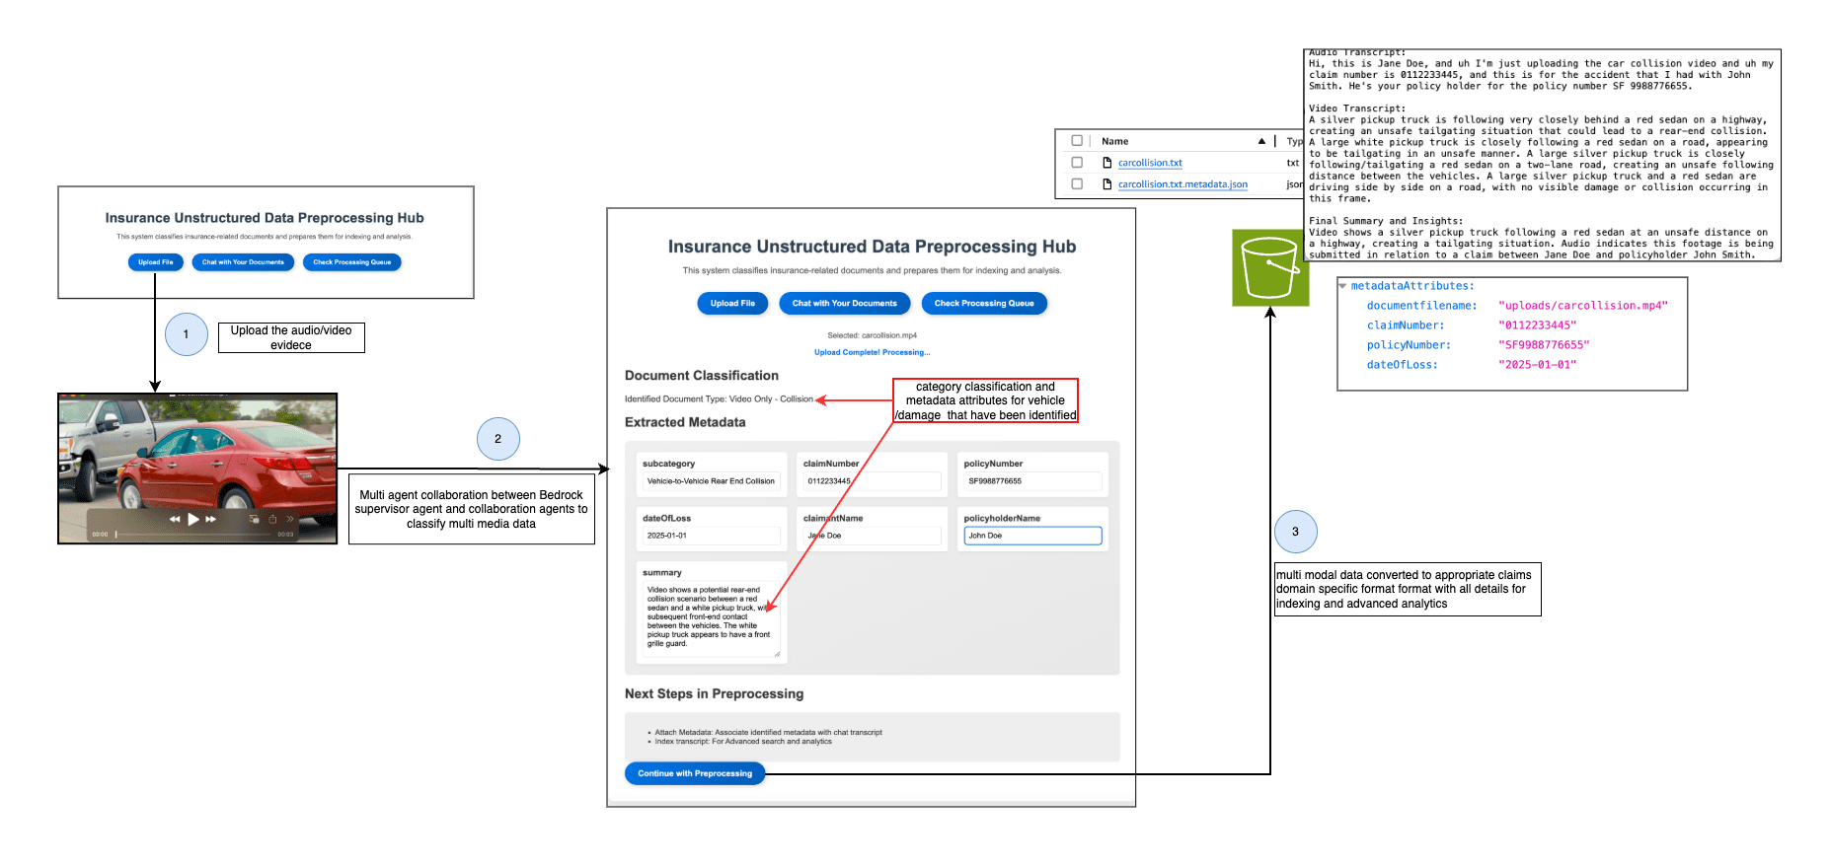Collapse the metadataAttributes JSON node
Screen dimensions: 1830x866
[1342, 286]
